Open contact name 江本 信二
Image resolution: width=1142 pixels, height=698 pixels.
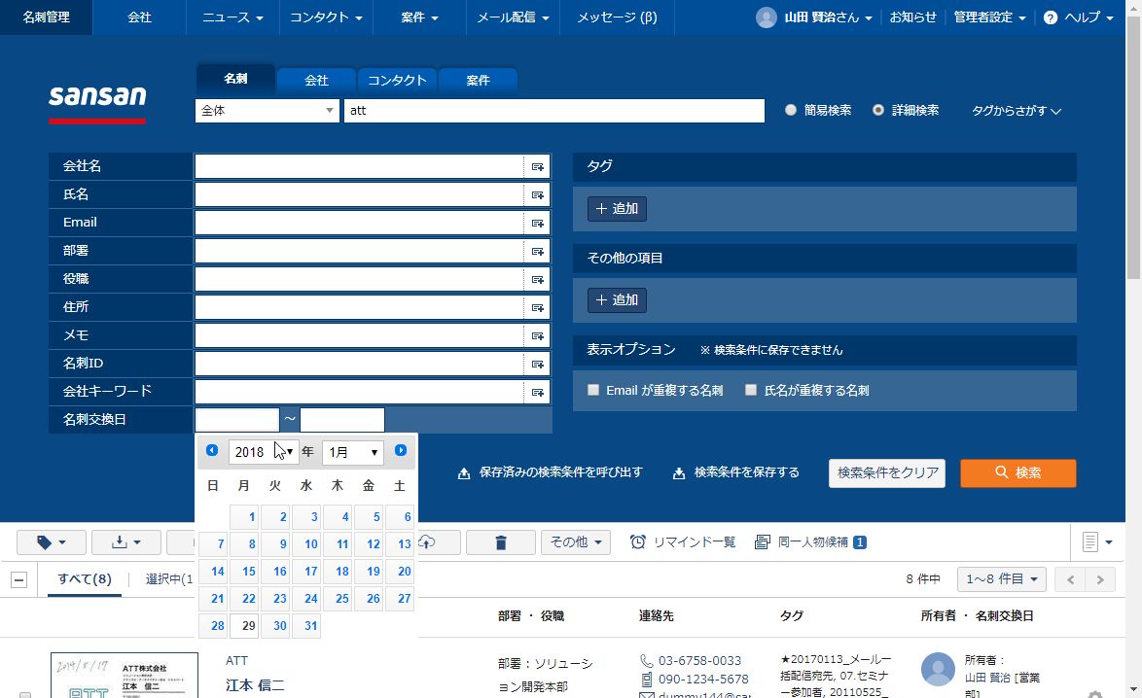(255, 685)
